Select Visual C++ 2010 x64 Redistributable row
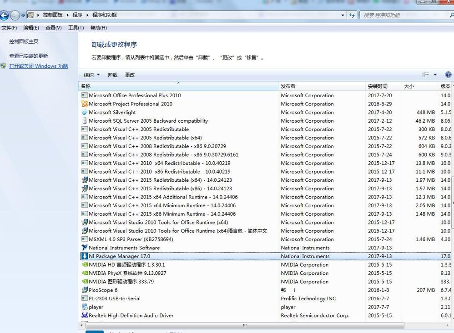Image resolution: width=454 pixels, height=333 pixels. coord(266,163)
